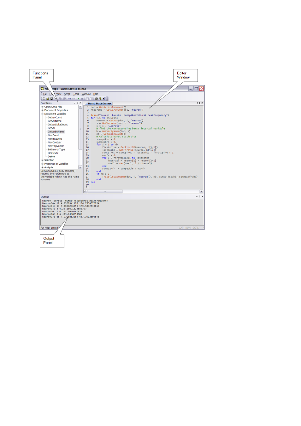Activate context help arrow-question icon
This screenshot has height=426, width=301.
coord(104,99)
